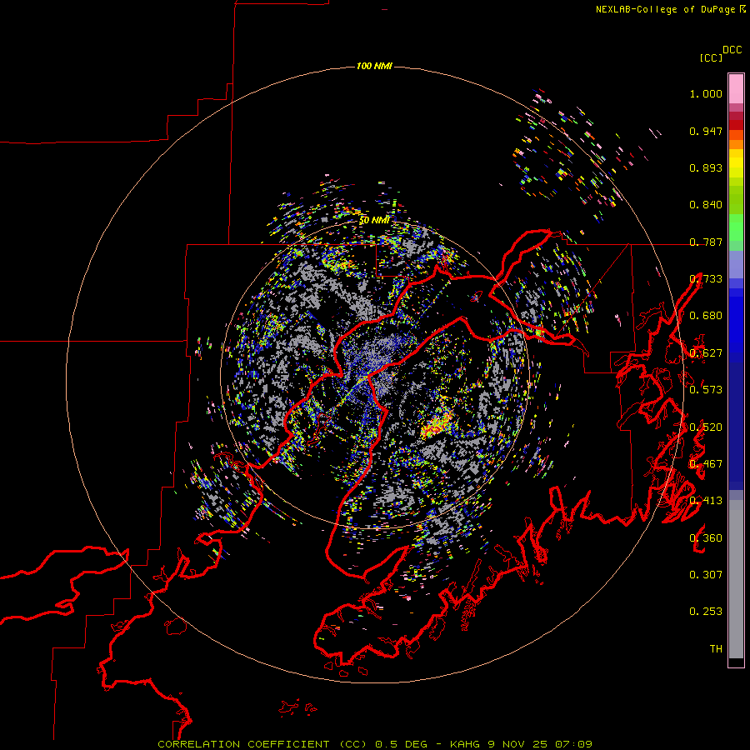Click the KAHG station identifier
750x750 pixels.
point(465,744)
